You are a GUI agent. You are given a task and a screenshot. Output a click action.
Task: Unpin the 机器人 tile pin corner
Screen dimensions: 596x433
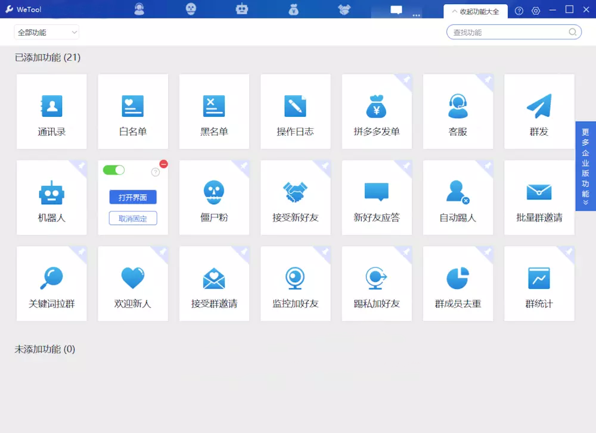tap(81, 166)
